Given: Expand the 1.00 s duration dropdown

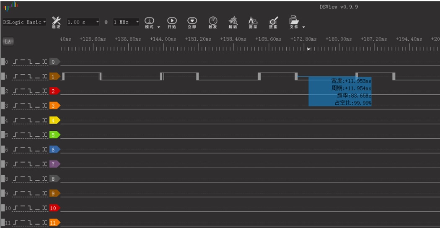Looking at the screenshot, I should coord(83,22).
